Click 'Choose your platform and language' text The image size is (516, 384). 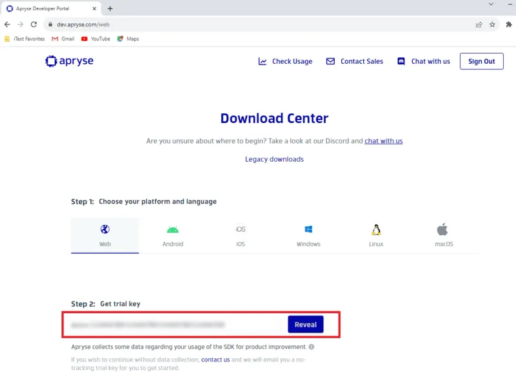[157, 202]
